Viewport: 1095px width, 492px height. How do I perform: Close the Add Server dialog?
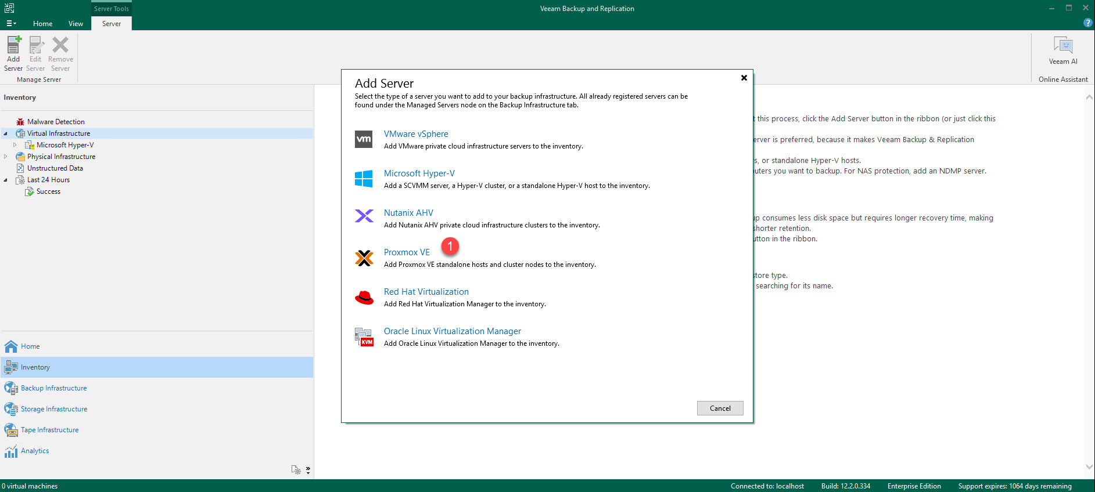point(744,78)
